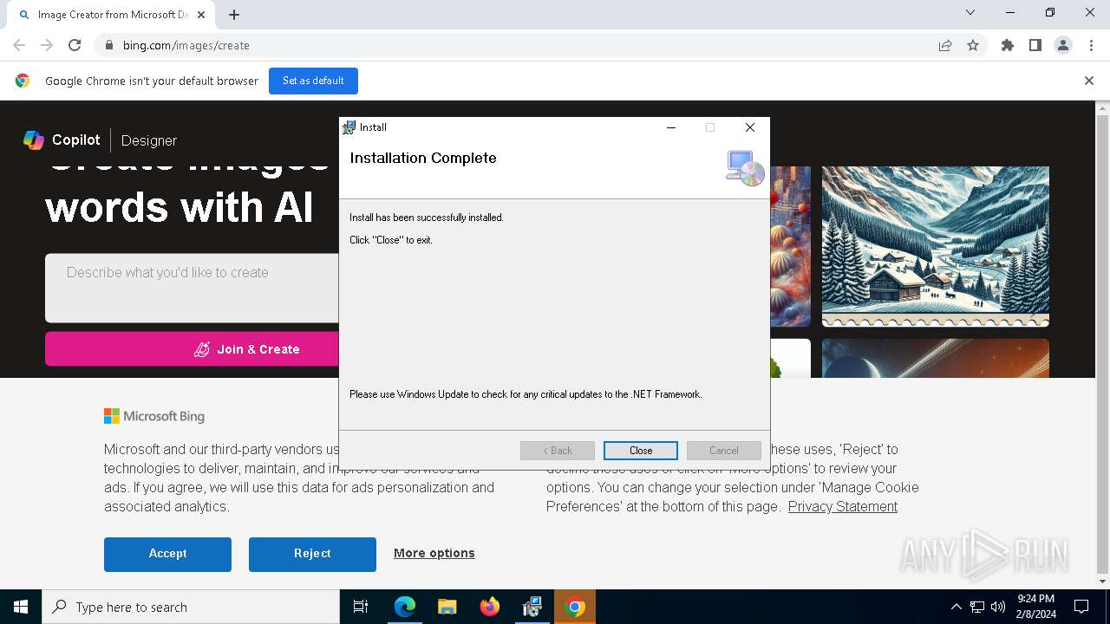Open the taskbar clock and date
The height and width of the screenshot is (624, 1110).
coord(1035,607)
